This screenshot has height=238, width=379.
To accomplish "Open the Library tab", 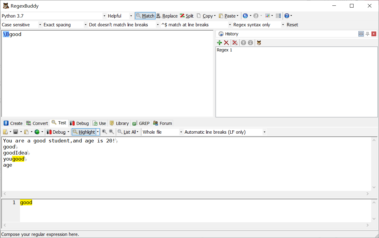I will pos(119,123).
